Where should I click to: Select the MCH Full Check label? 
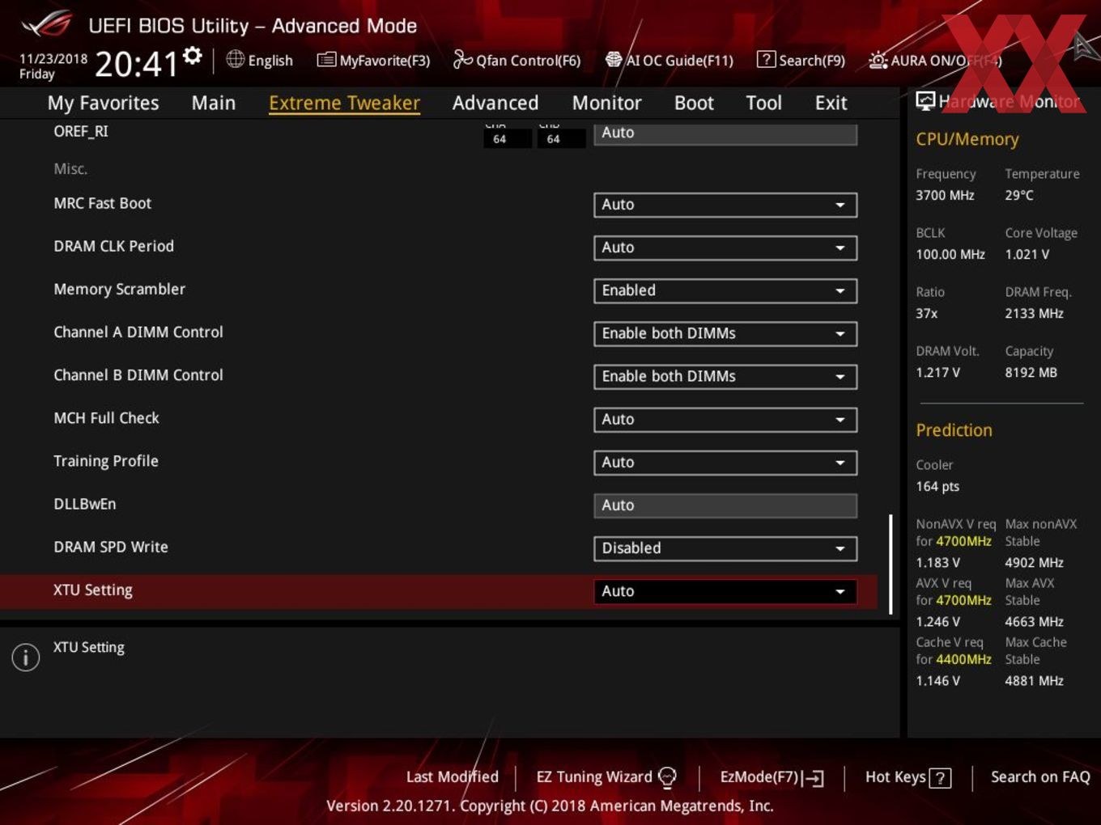pyautogui.click(x=106, y=418)
